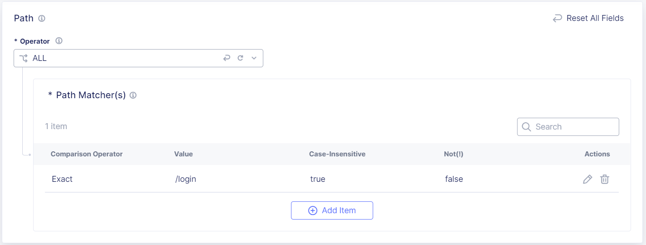646x245 pixels.
Task: Click the Not(!) column header
Action: (x=454, y=154)
